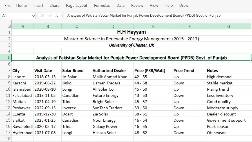Select column G header
The height and width of the screenshot is (142, 252).
(229, 27)
